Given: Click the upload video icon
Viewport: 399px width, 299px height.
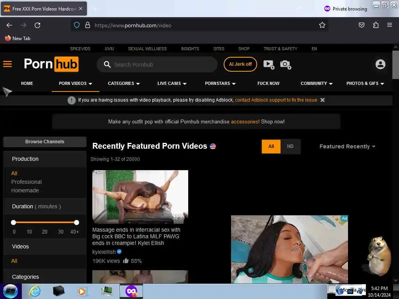Looking at the screenshot, I should click(269, 64).
